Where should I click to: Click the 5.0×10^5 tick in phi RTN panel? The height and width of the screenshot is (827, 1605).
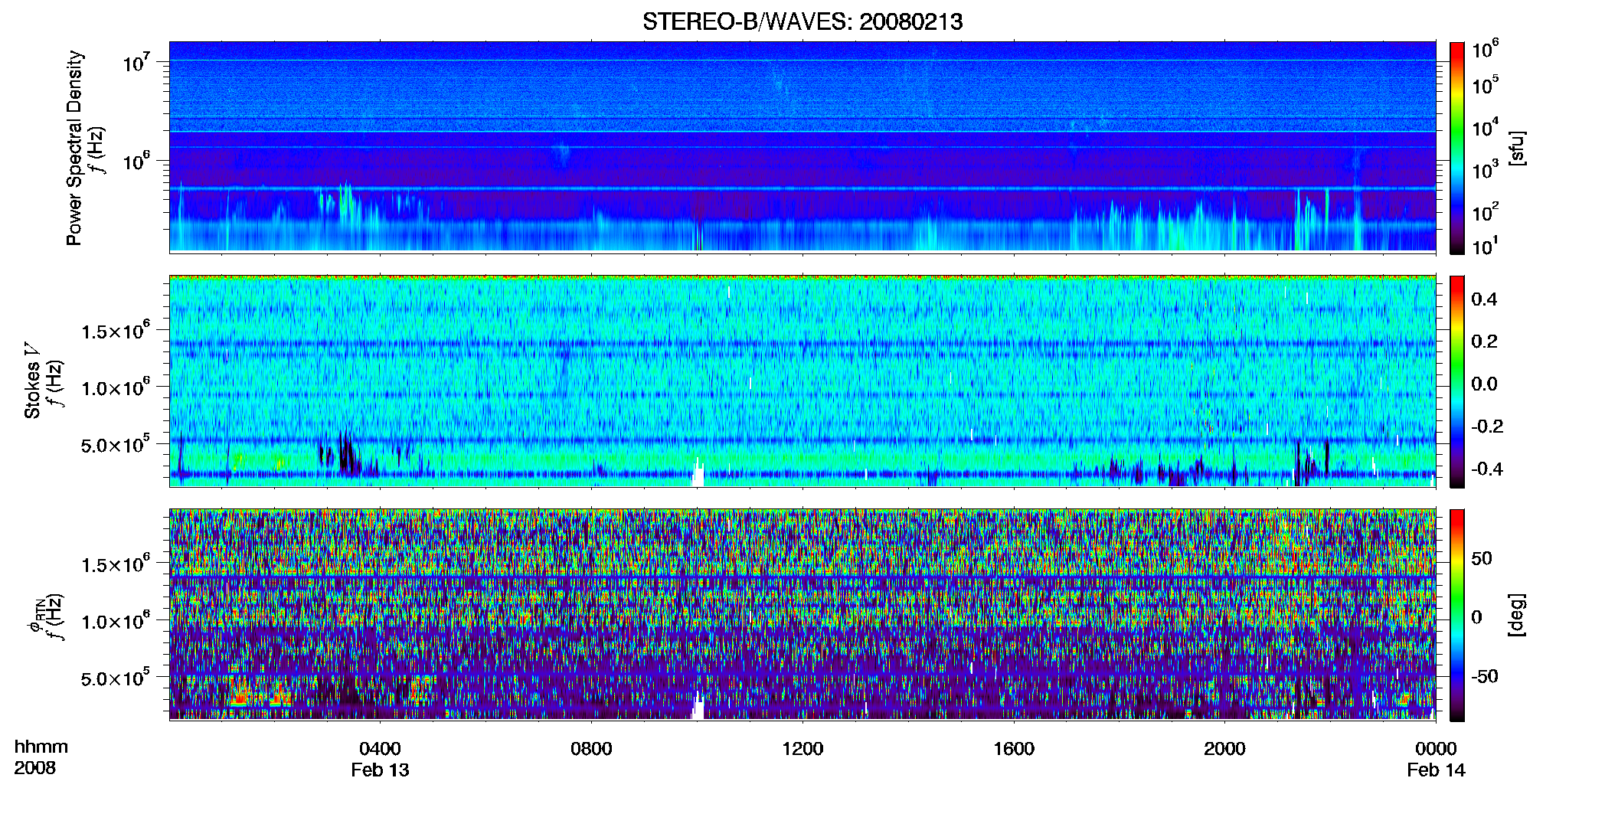[x=115, y=678]
